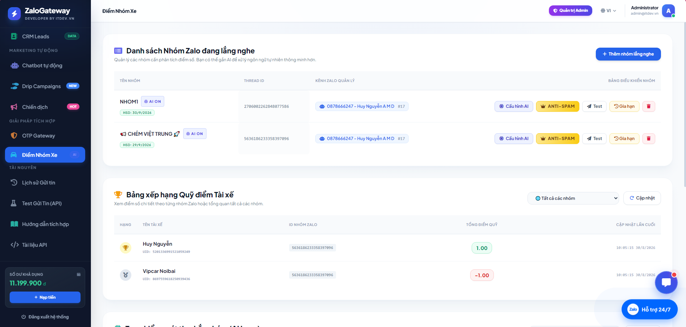Click Gia hạn for CHÉM VIỆT TRUNG

624,139
